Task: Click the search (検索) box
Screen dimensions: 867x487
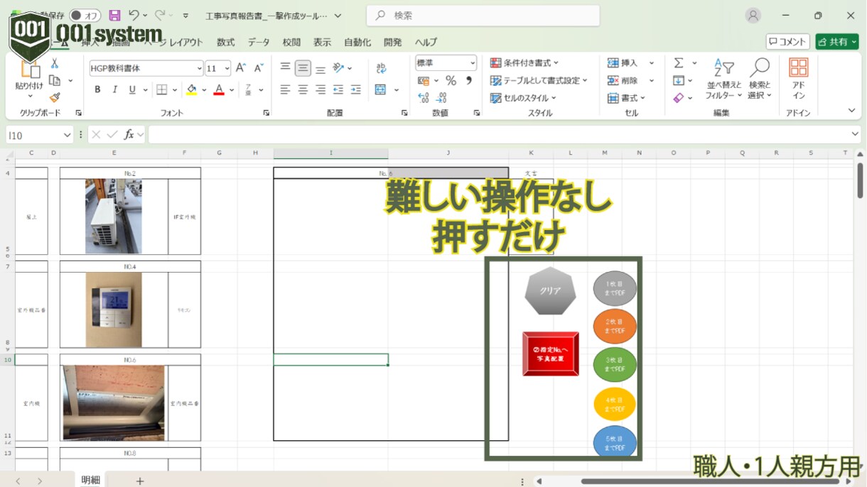Action: (x=483, y=15)
